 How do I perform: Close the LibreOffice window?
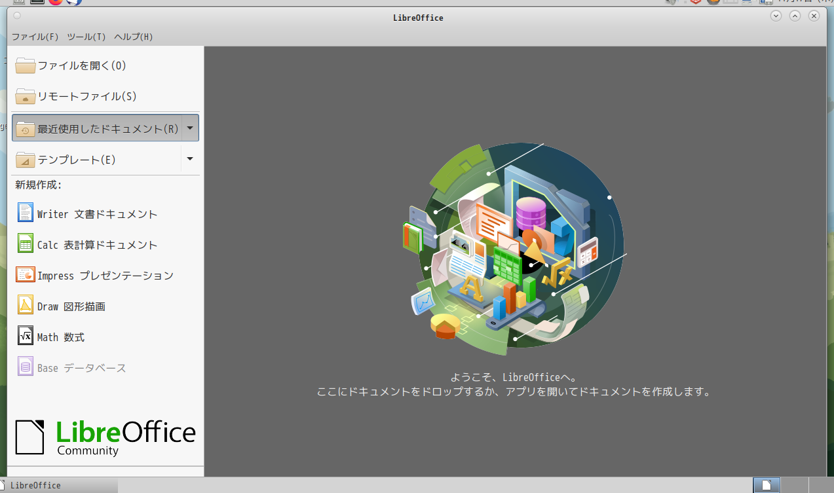click(814, 16)
